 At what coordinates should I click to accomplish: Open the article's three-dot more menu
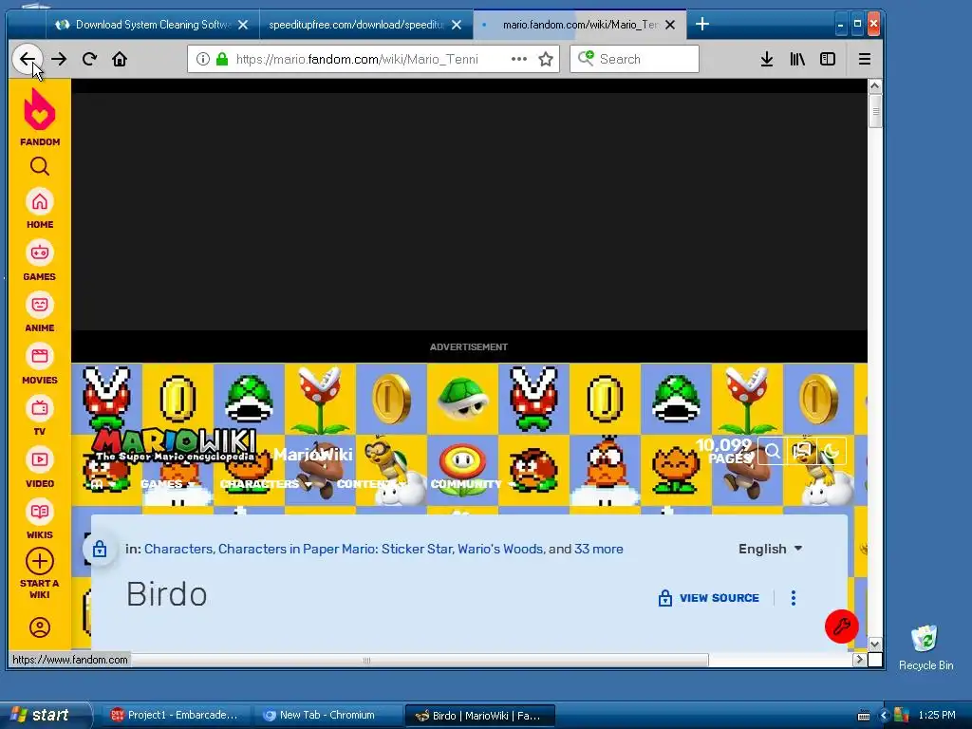(x=793, y=598)
